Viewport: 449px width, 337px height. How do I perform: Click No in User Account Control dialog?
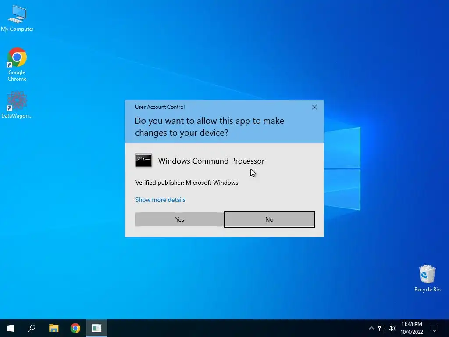tap(269, 219)
